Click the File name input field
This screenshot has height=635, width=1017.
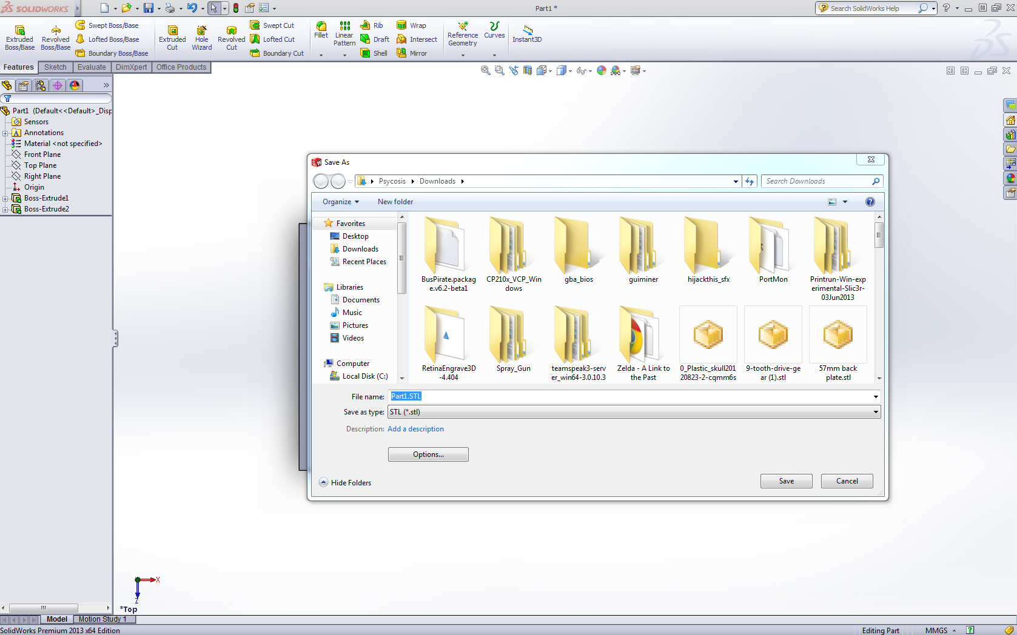point(629,396)
